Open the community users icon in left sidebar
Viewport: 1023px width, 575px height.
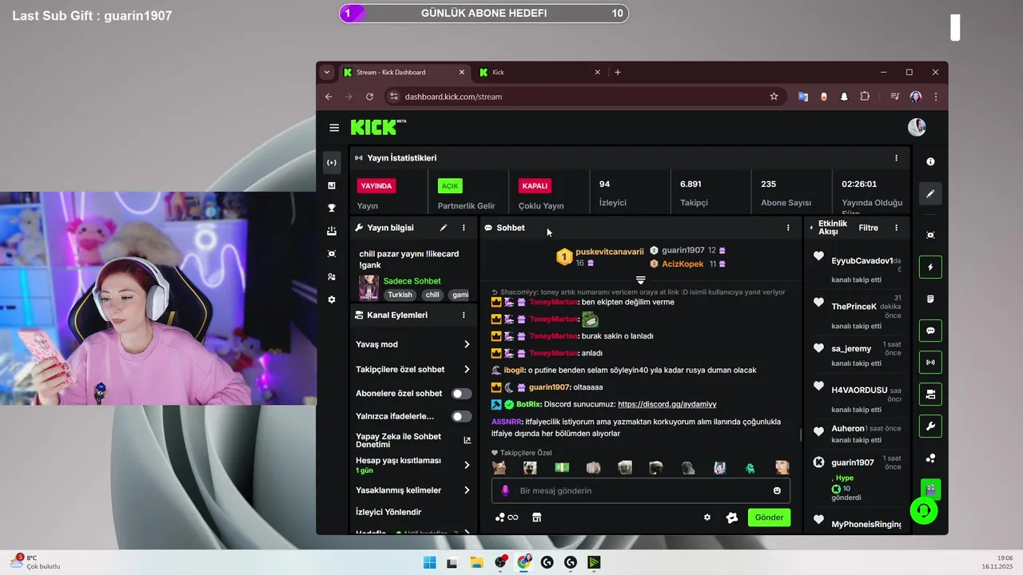click(332, 277)
